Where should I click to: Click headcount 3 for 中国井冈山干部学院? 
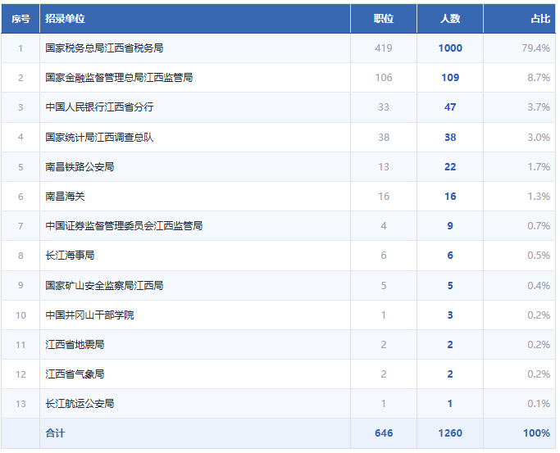[x=450, y=315]
